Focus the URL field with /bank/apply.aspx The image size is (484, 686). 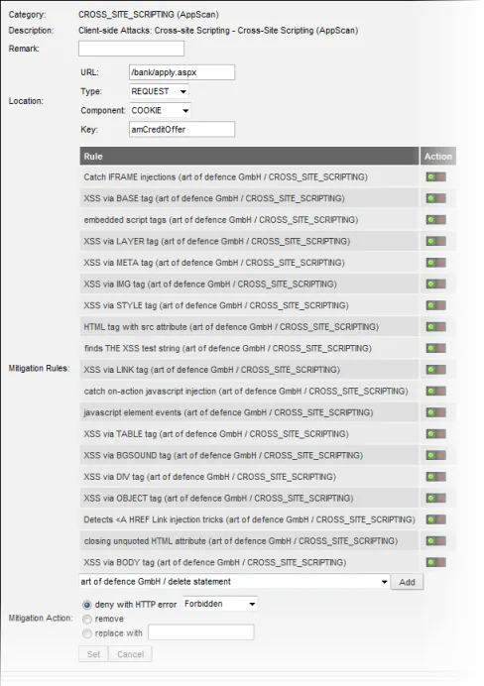182,72
